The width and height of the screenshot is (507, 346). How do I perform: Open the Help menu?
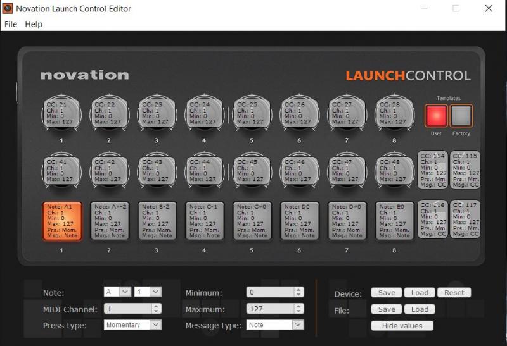[x=34, y=24]
